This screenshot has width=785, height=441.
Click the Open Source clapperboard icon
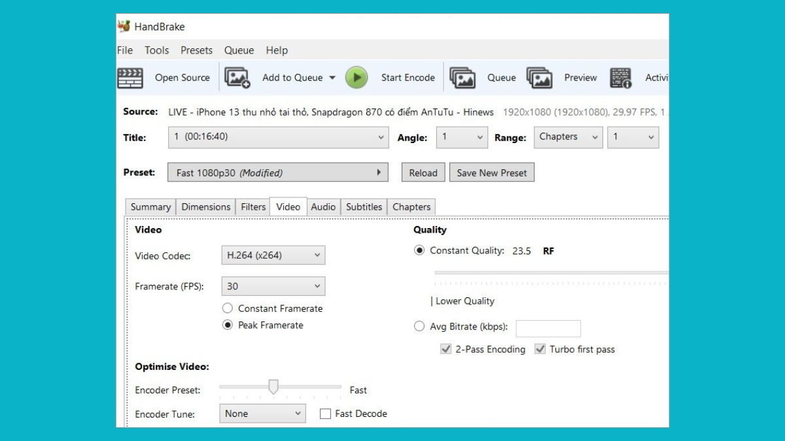(x=130, y=78)
